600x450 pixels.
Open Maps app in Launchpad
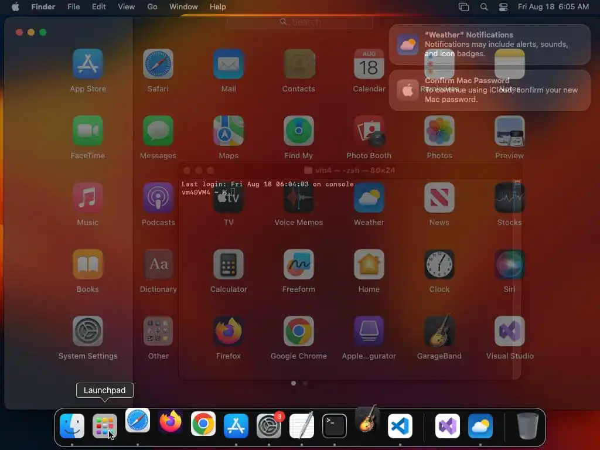[x=229, y=131]
